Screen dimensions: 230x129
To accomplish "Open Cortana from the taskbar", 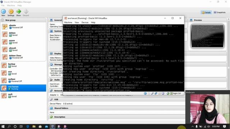I will pos(15,126).
